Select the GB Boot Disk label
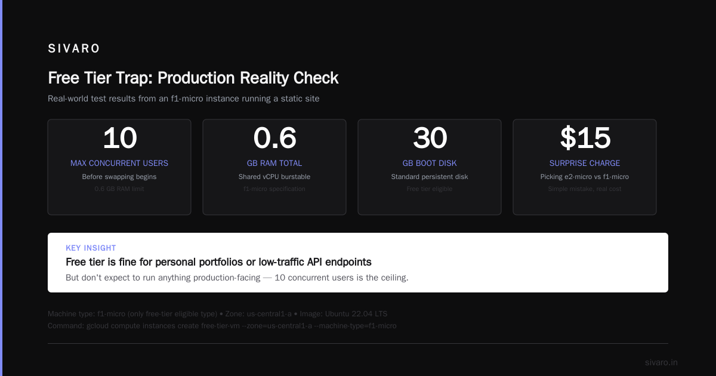716x376 pixels. [430, 163]
